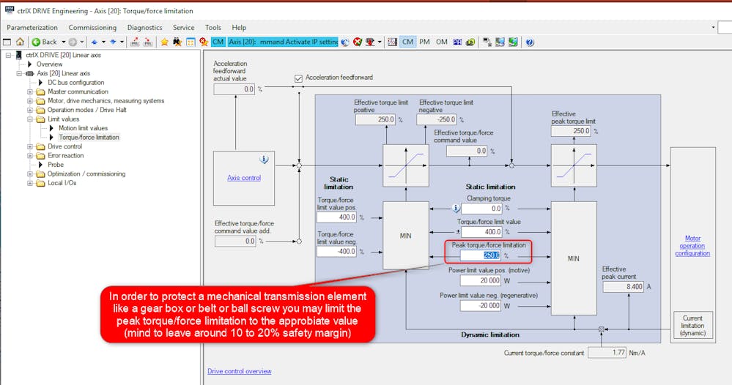Viewport: 732px width, 385px height.
Task: Click the blue down navigation arrow
Action: [x=113, y=42]
